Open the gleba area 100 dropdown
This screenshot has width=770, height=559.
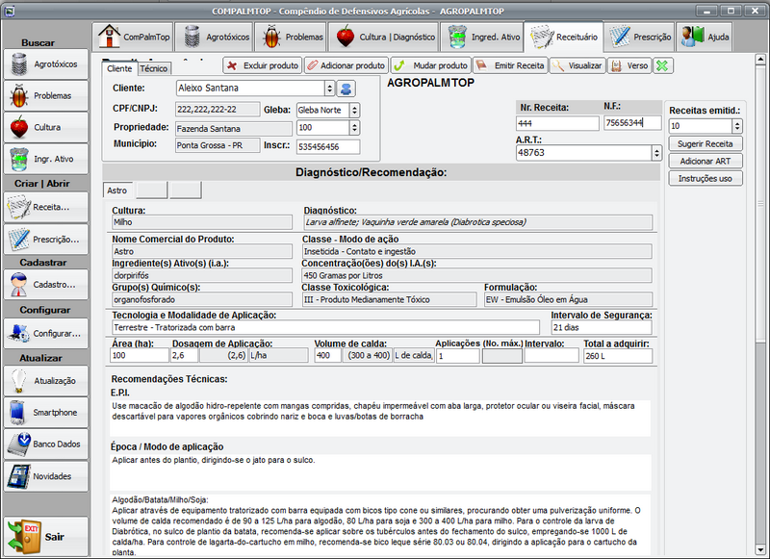354,128
